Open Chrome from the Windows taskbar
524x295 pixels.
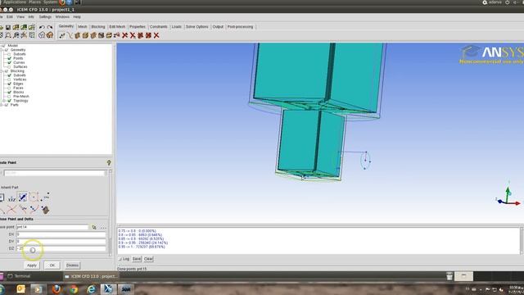74,289
